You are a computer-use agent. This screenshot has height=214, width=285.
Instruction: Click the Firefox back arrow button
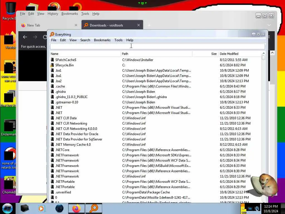(25, 37)
